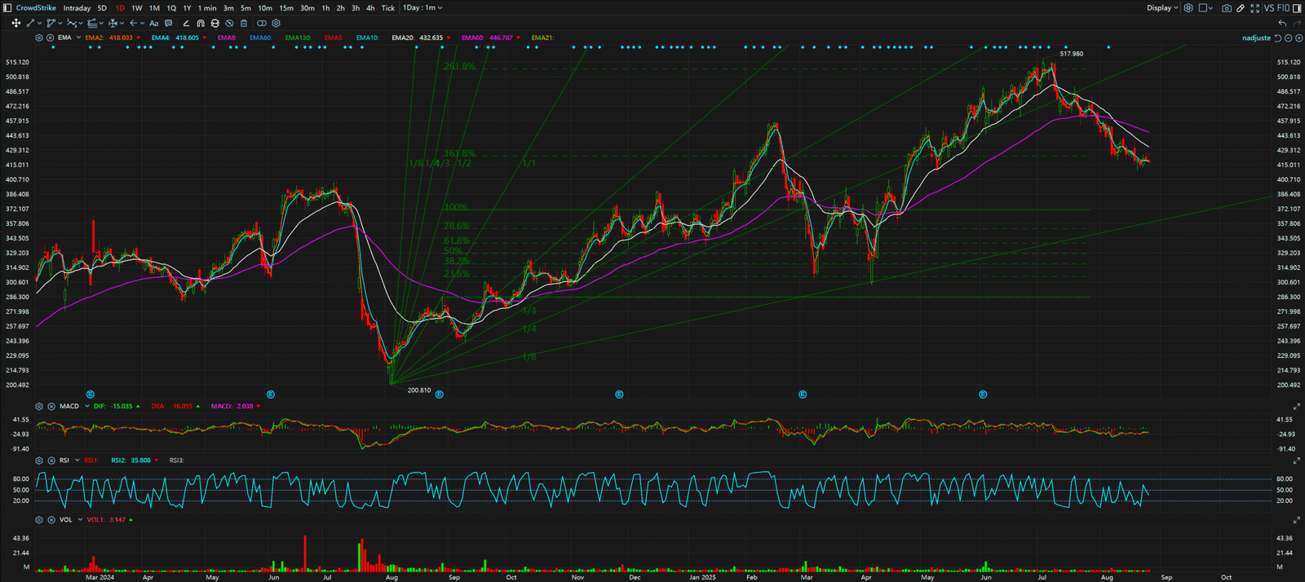Image resolution: width=1305 pixels, height=582 pixels.
Task: Toggle the left sidebar panel icon
Action: tap(7, 8)
